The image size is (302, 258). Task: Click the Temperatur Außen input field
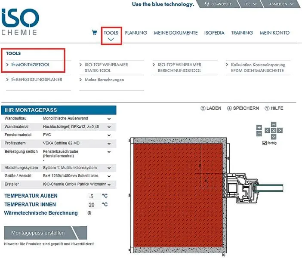92,196
